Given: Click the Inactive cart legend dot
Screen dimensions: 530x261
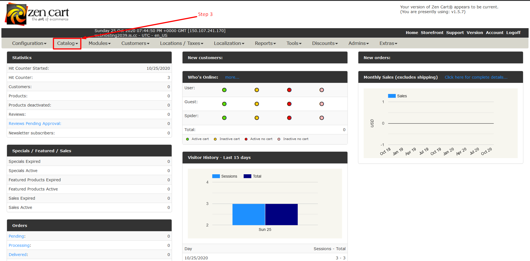Looking at the screenshot, I should pyautogui.click(x=215, y=139).
